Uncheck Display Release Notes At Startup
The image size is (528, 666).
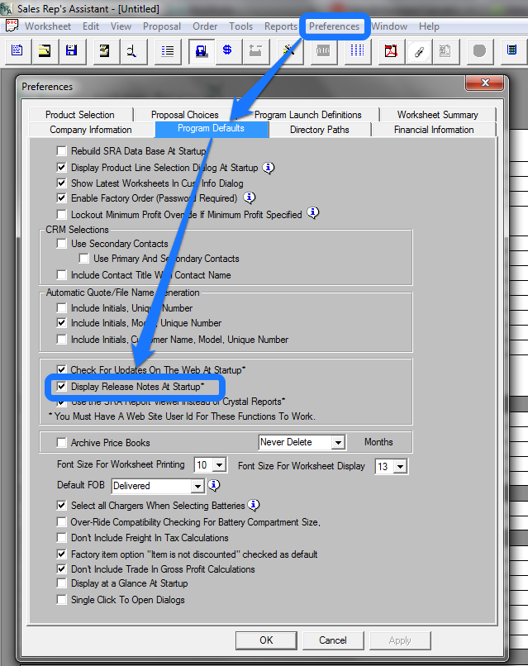[x=62, y=386]
